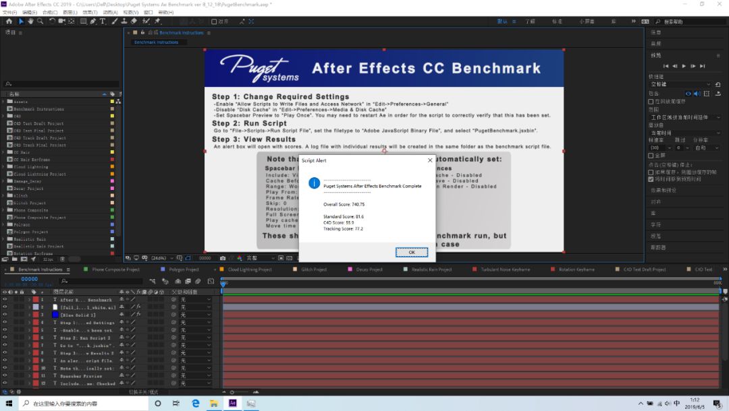Screen dimensions: 729x411
Task: Open Ae from the Windows taskbar
Action: [x=232, y=403]
